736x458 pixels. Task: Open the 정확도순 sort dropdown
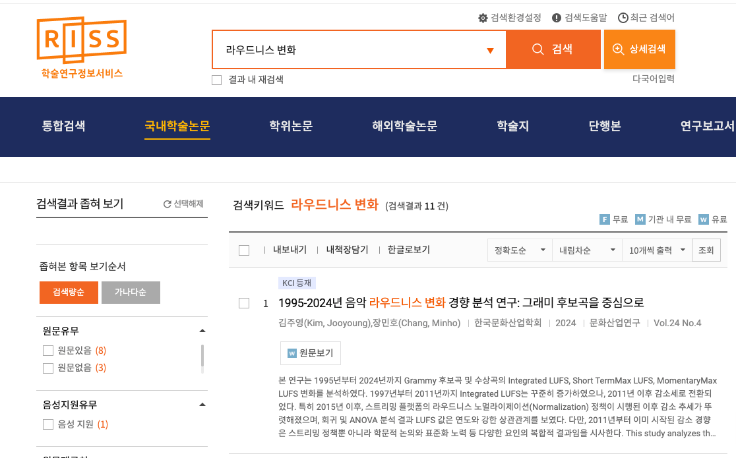520,250
